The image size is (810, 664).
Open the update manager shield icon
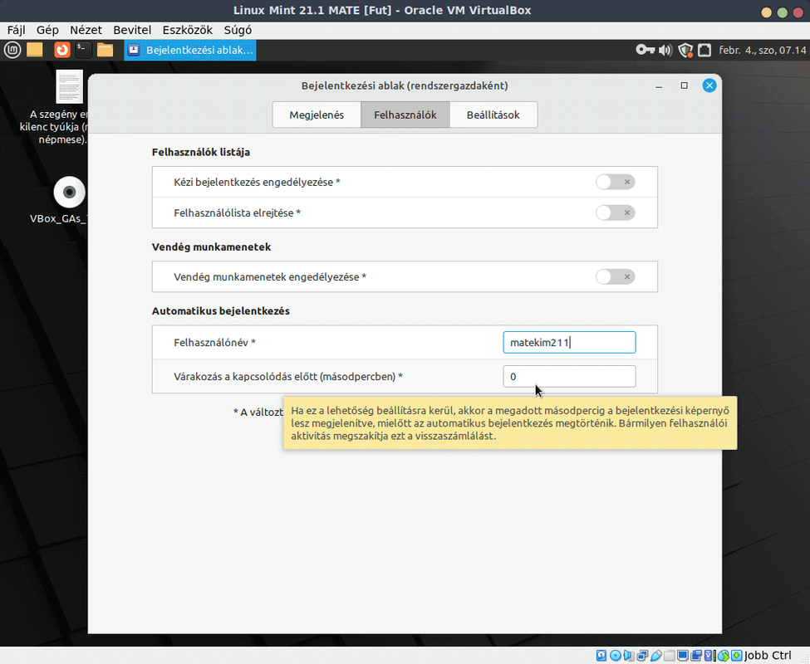tap(685, 50)
